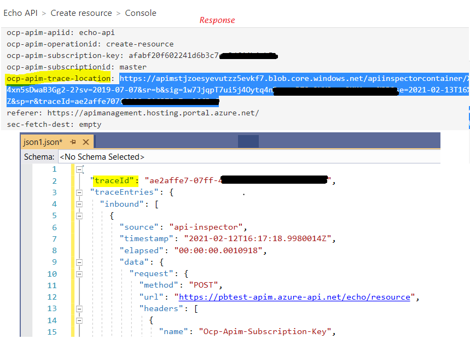Click the elapsed value 00:00:00.0010918

click(218, 250)
